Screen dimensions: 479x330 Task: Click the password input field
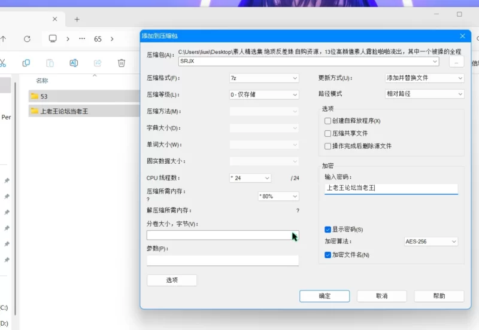click(391, 188)
